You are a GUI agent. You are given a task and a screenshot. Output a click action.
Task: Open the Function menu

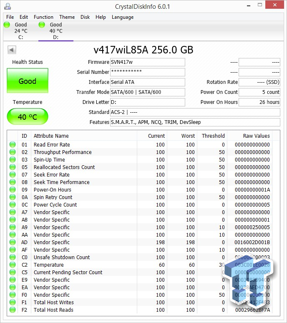(43, 17)
